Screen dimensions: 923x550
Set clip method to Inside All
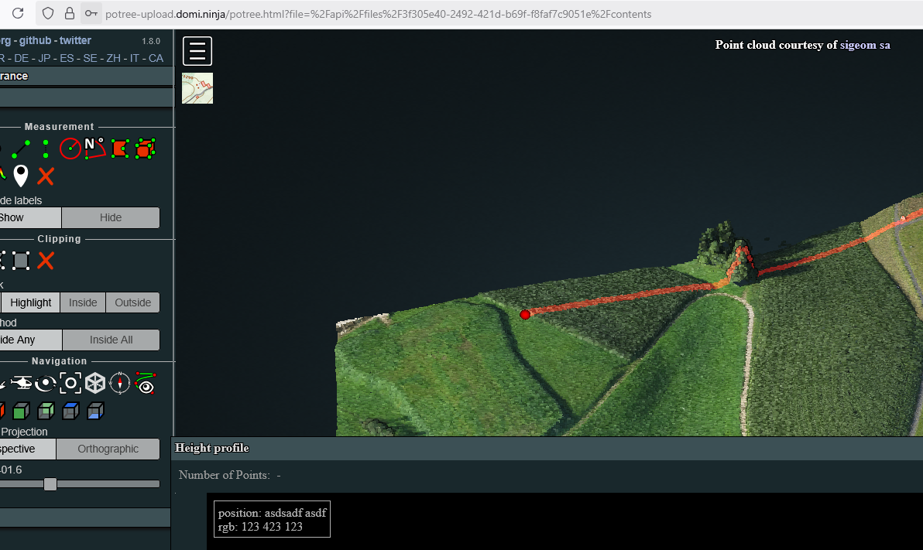tap(111, 340)
